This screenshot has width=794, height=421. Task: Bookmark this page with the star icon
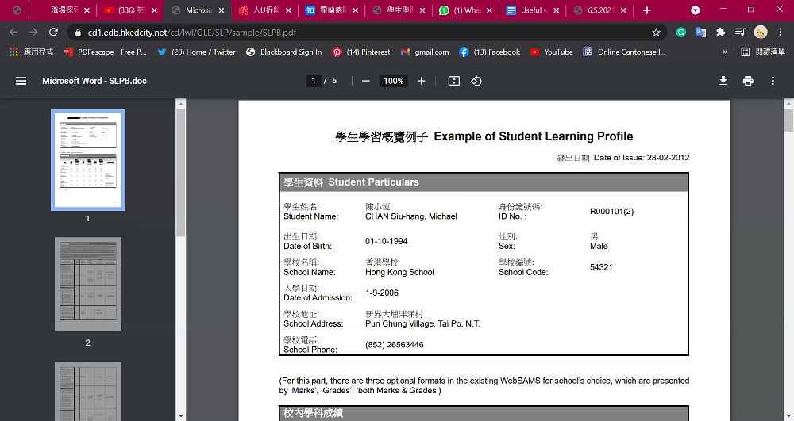[657, 33]
